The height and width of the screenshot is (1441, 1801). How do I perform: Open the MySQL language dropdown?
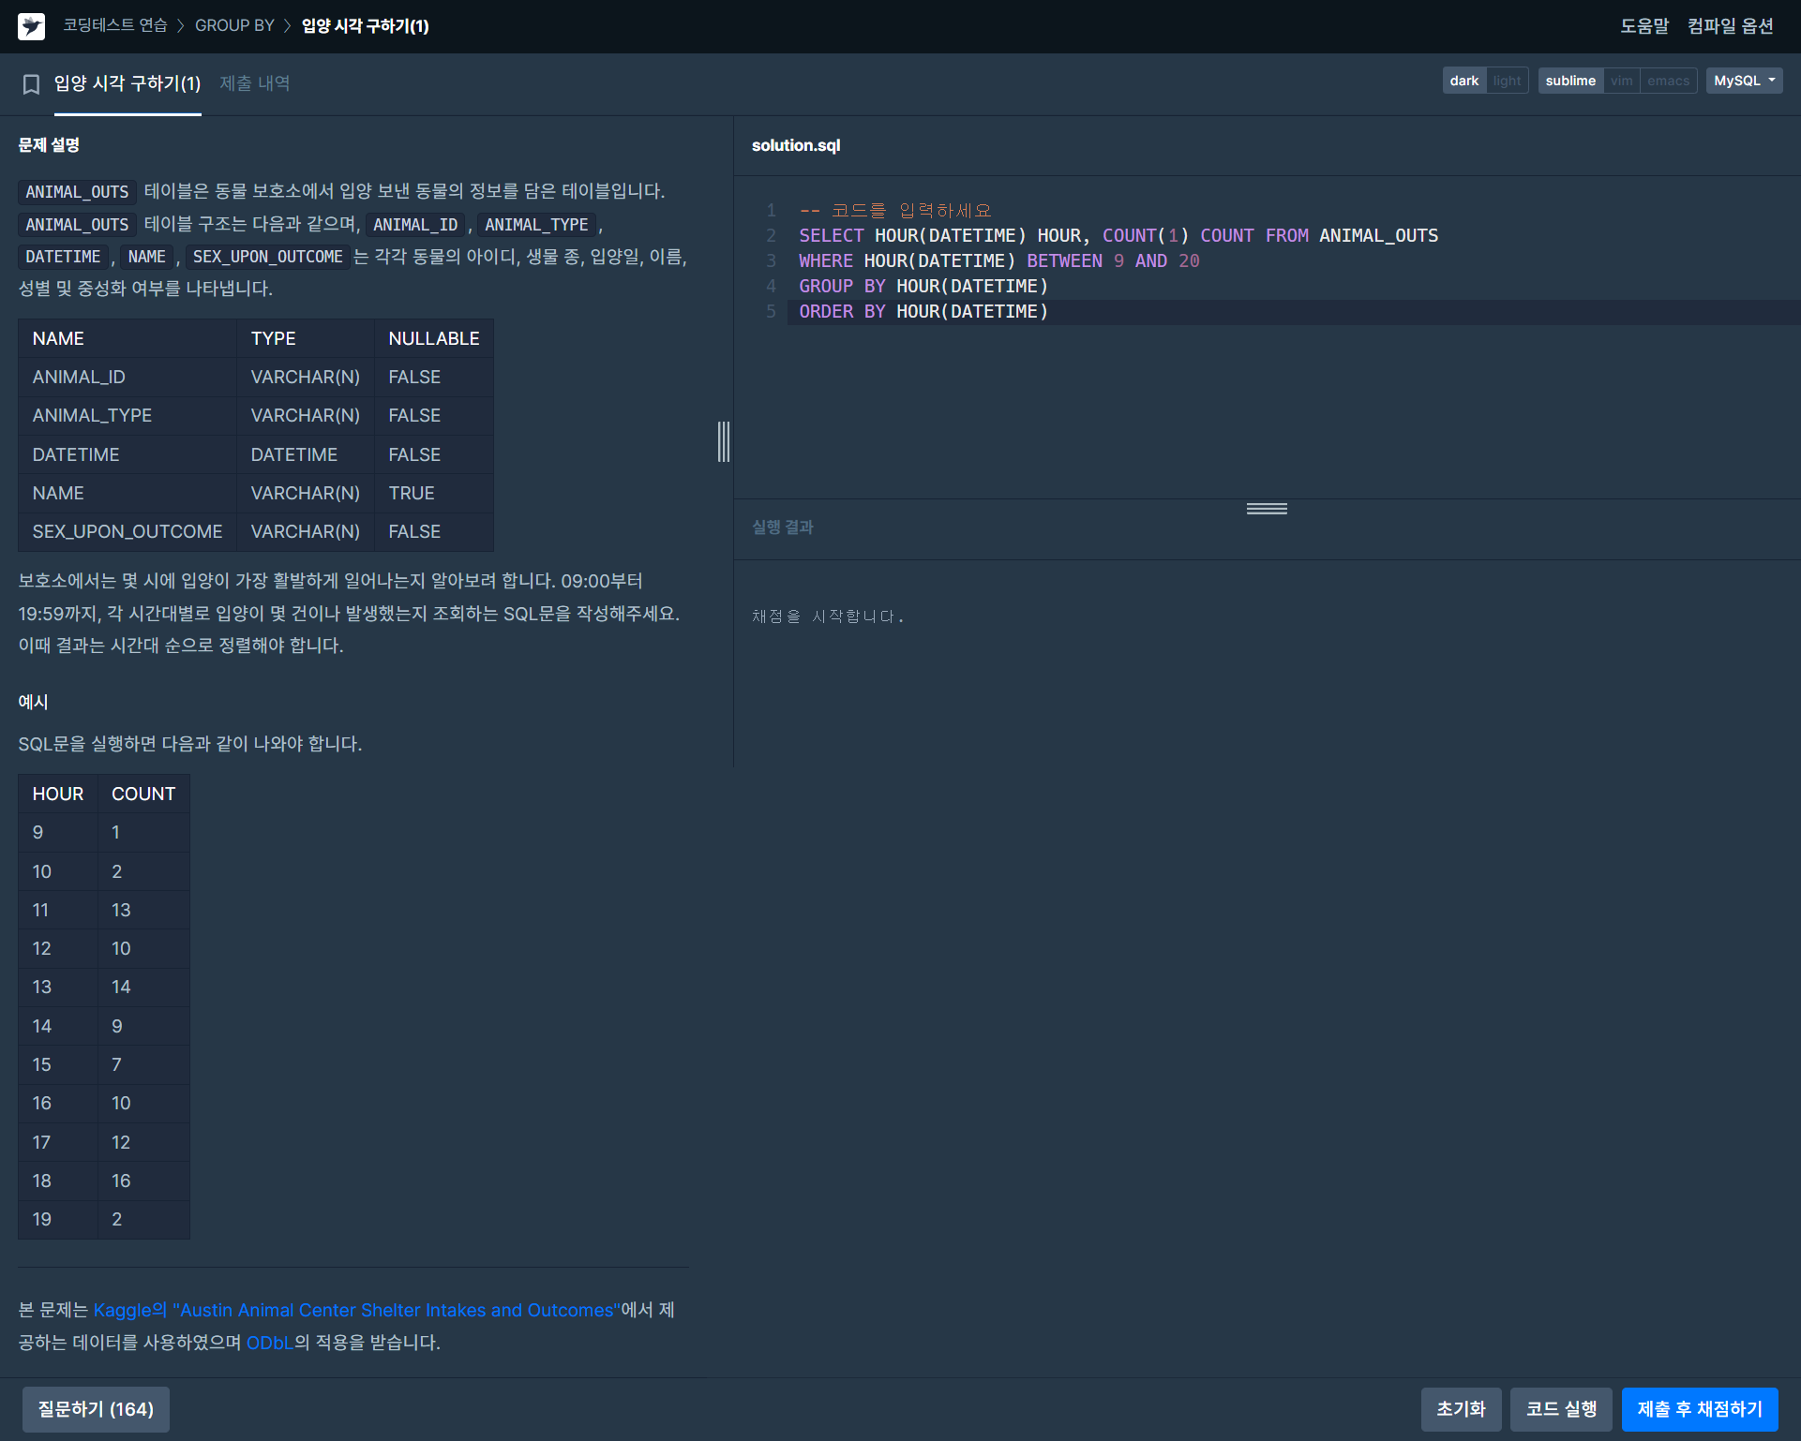(1744, 81)
